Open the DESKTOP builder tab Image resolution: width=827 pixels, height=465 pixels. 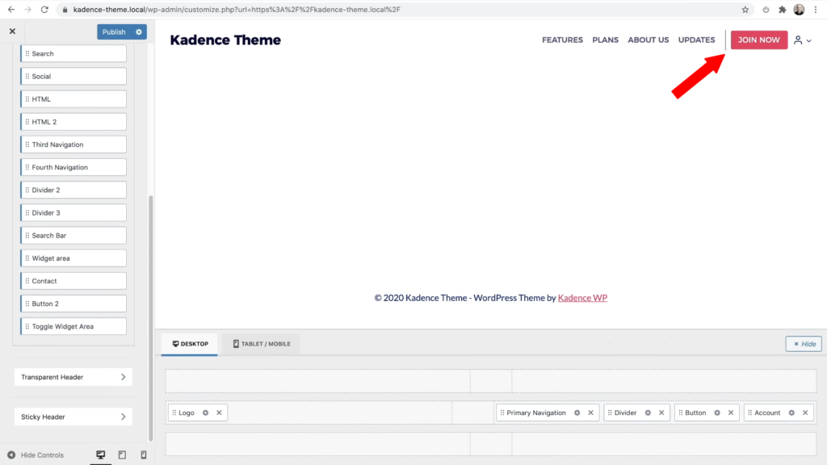[190, 344]
